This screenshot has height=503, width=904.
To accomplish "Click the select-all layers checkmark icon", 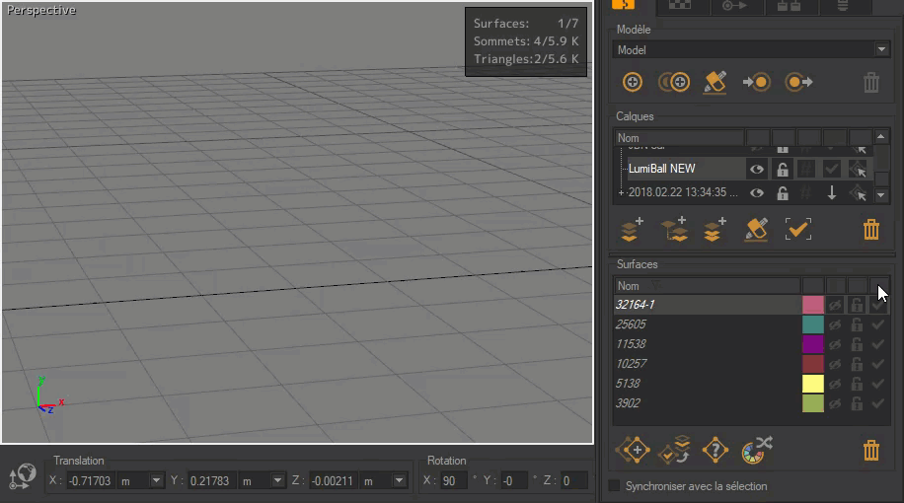I will pos(797,230).
